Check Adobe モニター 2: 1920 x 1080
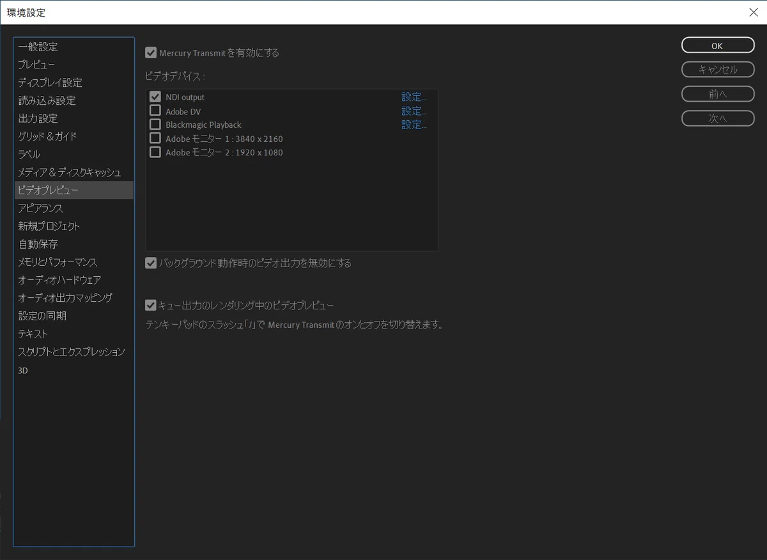The image size is (767, 560). click(x=155, y=152)
